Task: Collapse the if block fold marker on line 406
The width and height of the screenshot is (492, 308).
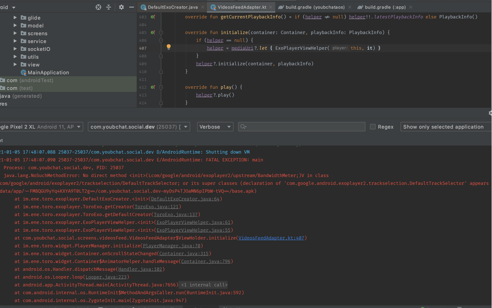Action: pyautogui.click(x=161, y=40)
